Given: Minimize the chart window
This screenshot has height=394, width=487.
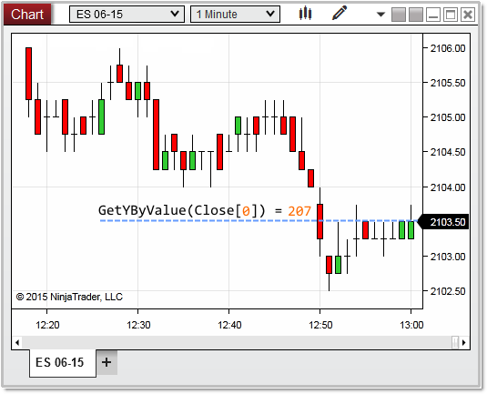Looking at the screenshot, I should point(433,15).
